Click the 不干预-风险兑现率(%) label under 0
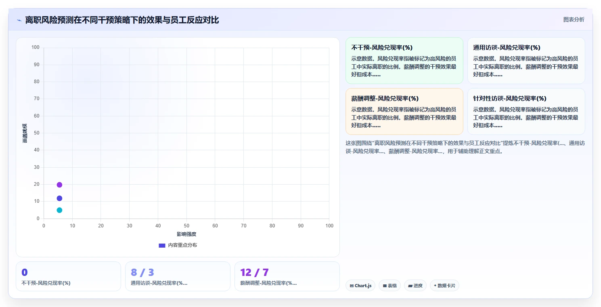The image size is (601, 307). (x=46, y=283)
